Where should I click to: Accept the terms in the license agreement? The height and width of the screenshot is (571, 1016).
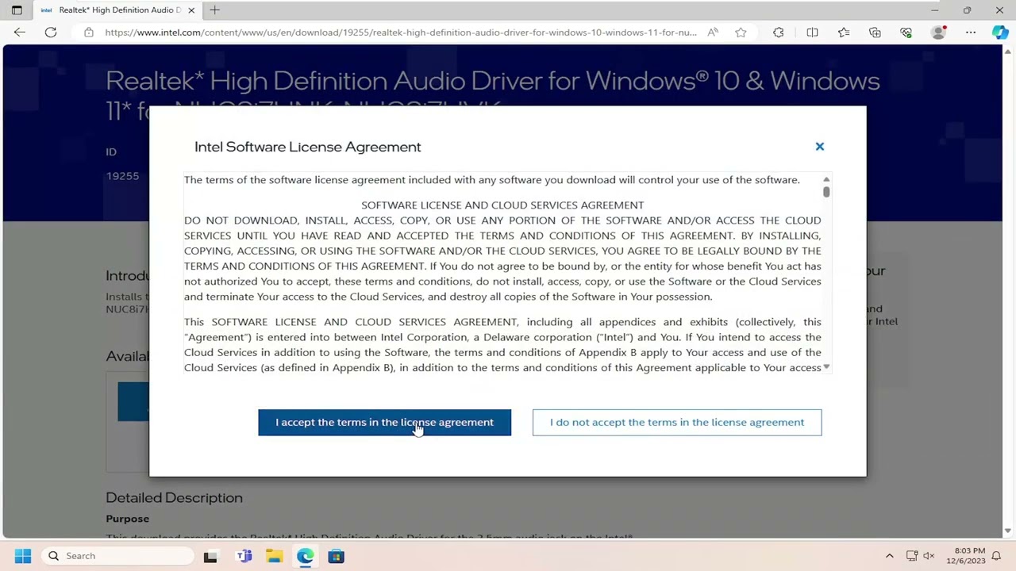tap(384, 422)
